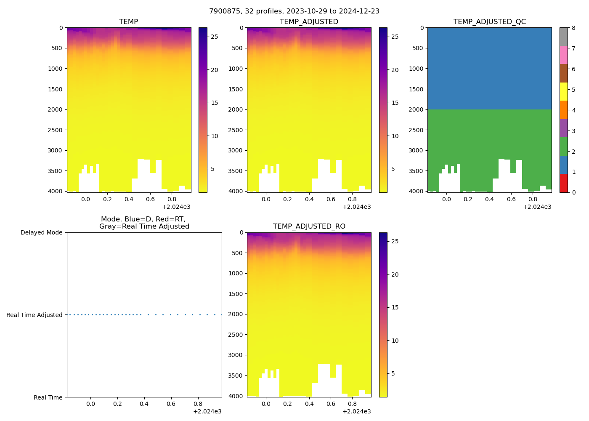Screen dimensions: 589x421
Task: Click the Mode plot title text
Action: coord(144,223)
